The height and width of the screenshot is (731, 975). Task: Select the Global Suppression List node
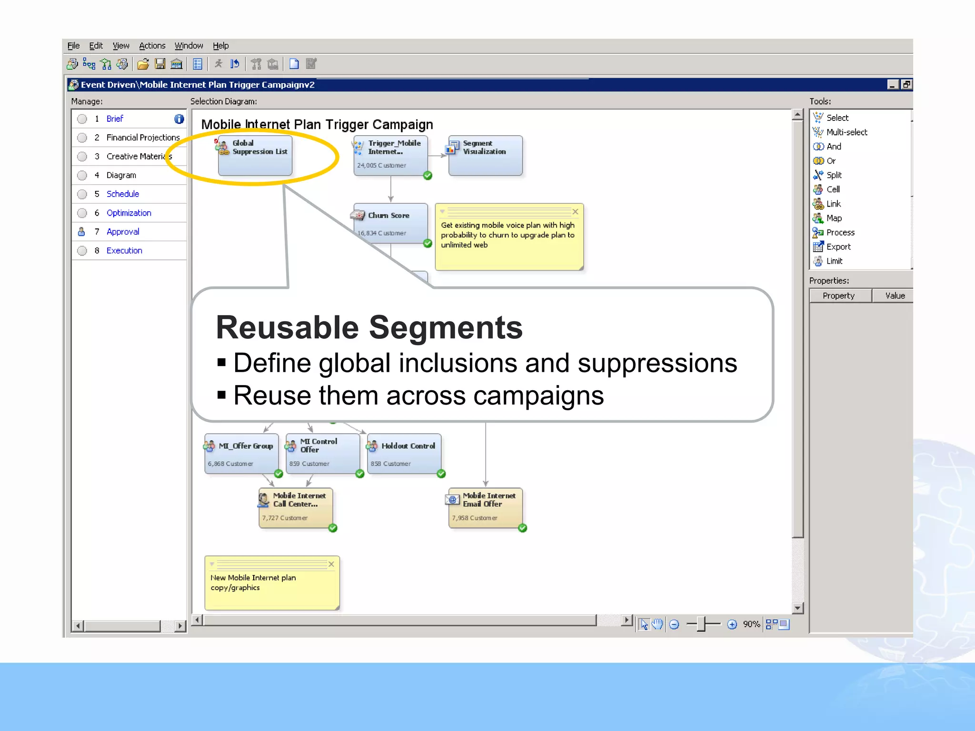pos(255,156)
